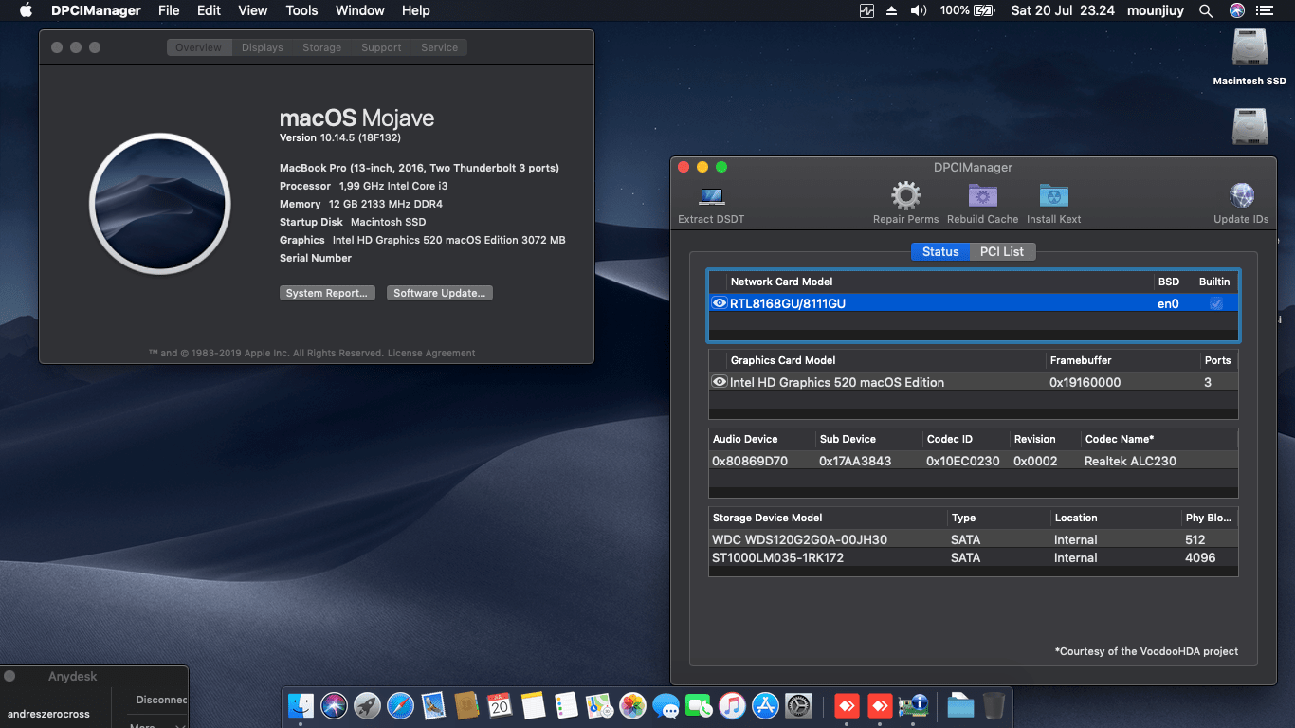Click the Update IDs globe icon
1295x728 pixels.
pos(1241,196)
